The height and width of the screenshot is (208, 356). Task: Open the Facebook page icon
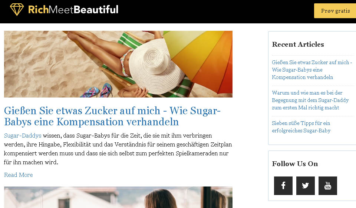click(x=283, y=185)
